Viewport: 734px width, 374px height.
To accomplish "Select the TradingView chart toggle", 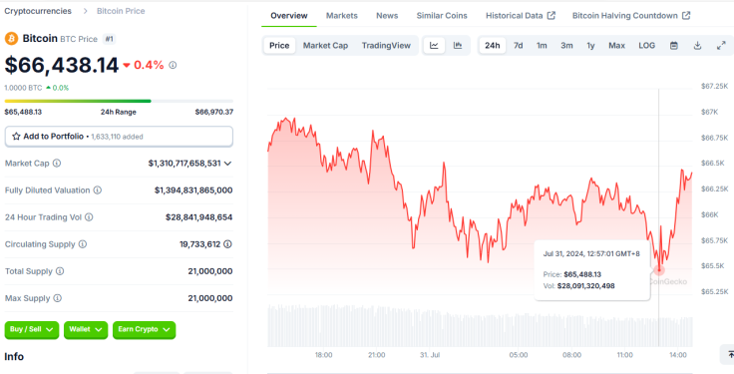I will tap(386, 46).
